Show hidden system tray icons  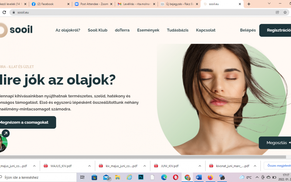(257, 177)
